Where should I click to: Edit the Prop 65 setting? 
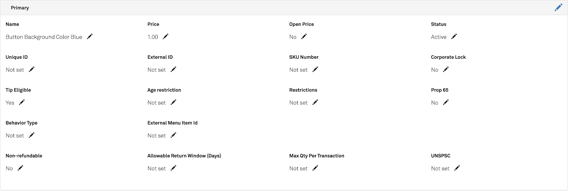446,102
